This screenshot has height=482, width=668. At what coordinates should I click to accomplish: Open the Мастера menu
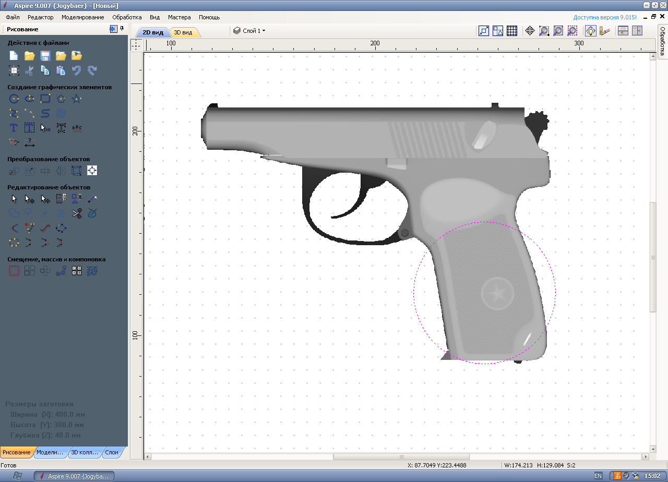tap(180, 17)
